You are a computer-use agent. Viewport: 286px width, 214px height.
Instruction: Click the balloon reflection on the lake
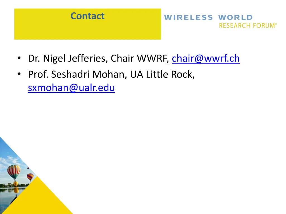(16, 191)
